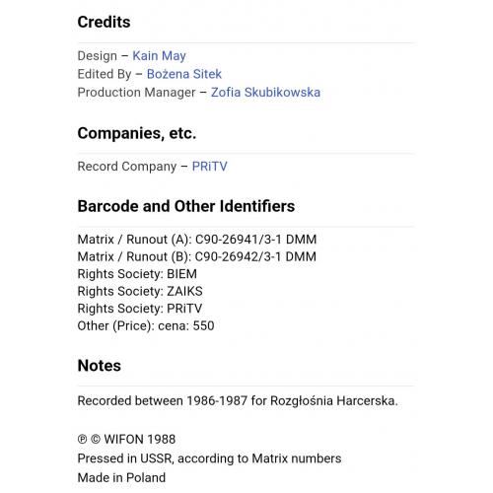Select the Rights Society: BIEM line

click(137, 274)
